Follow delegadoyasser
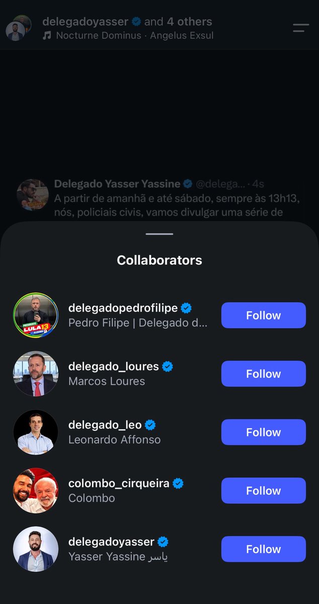 (264, 549)
